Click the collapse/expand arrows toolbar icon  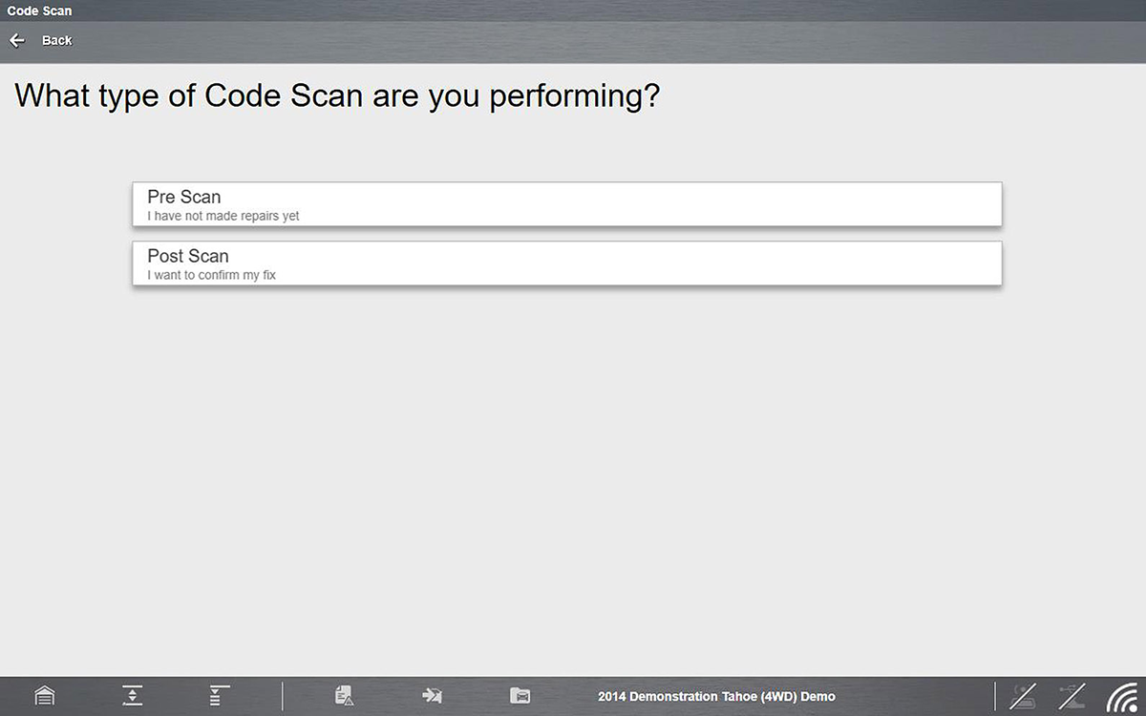[132, 696]
